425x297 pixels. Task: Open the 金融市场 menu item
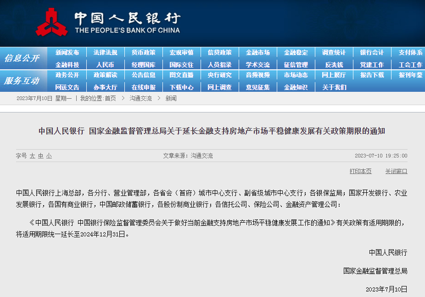click(x=257, y=52)
